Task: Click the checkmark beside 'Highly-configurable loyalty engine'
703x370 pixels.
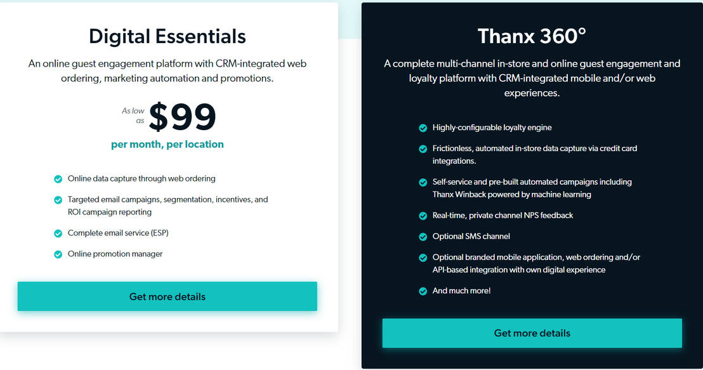Action: coord(423,128)
